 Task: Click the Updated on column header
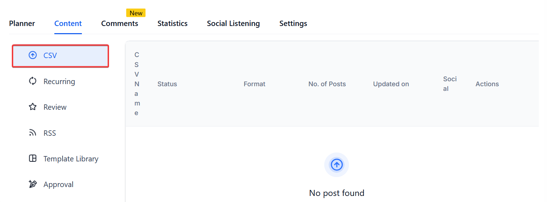[391, 84]
